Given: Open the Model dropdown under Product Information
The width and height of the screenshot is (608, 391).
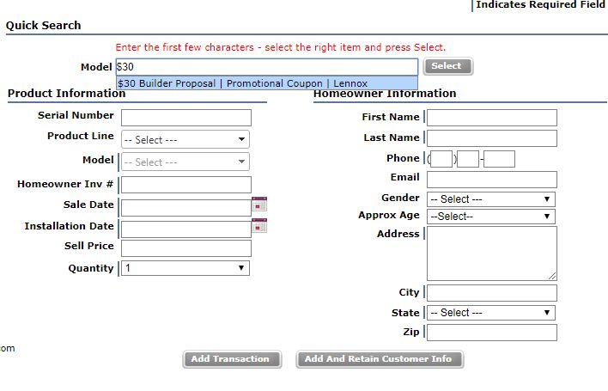Looking at the screenshot, I should (x=185, y=162).
